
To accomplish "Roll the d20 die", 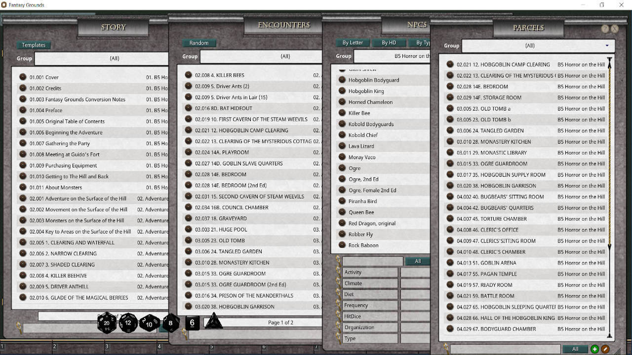I will click(107, 323).
